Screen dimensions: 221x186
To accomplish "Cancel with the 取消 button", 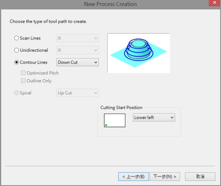I will tap(200, 177).
